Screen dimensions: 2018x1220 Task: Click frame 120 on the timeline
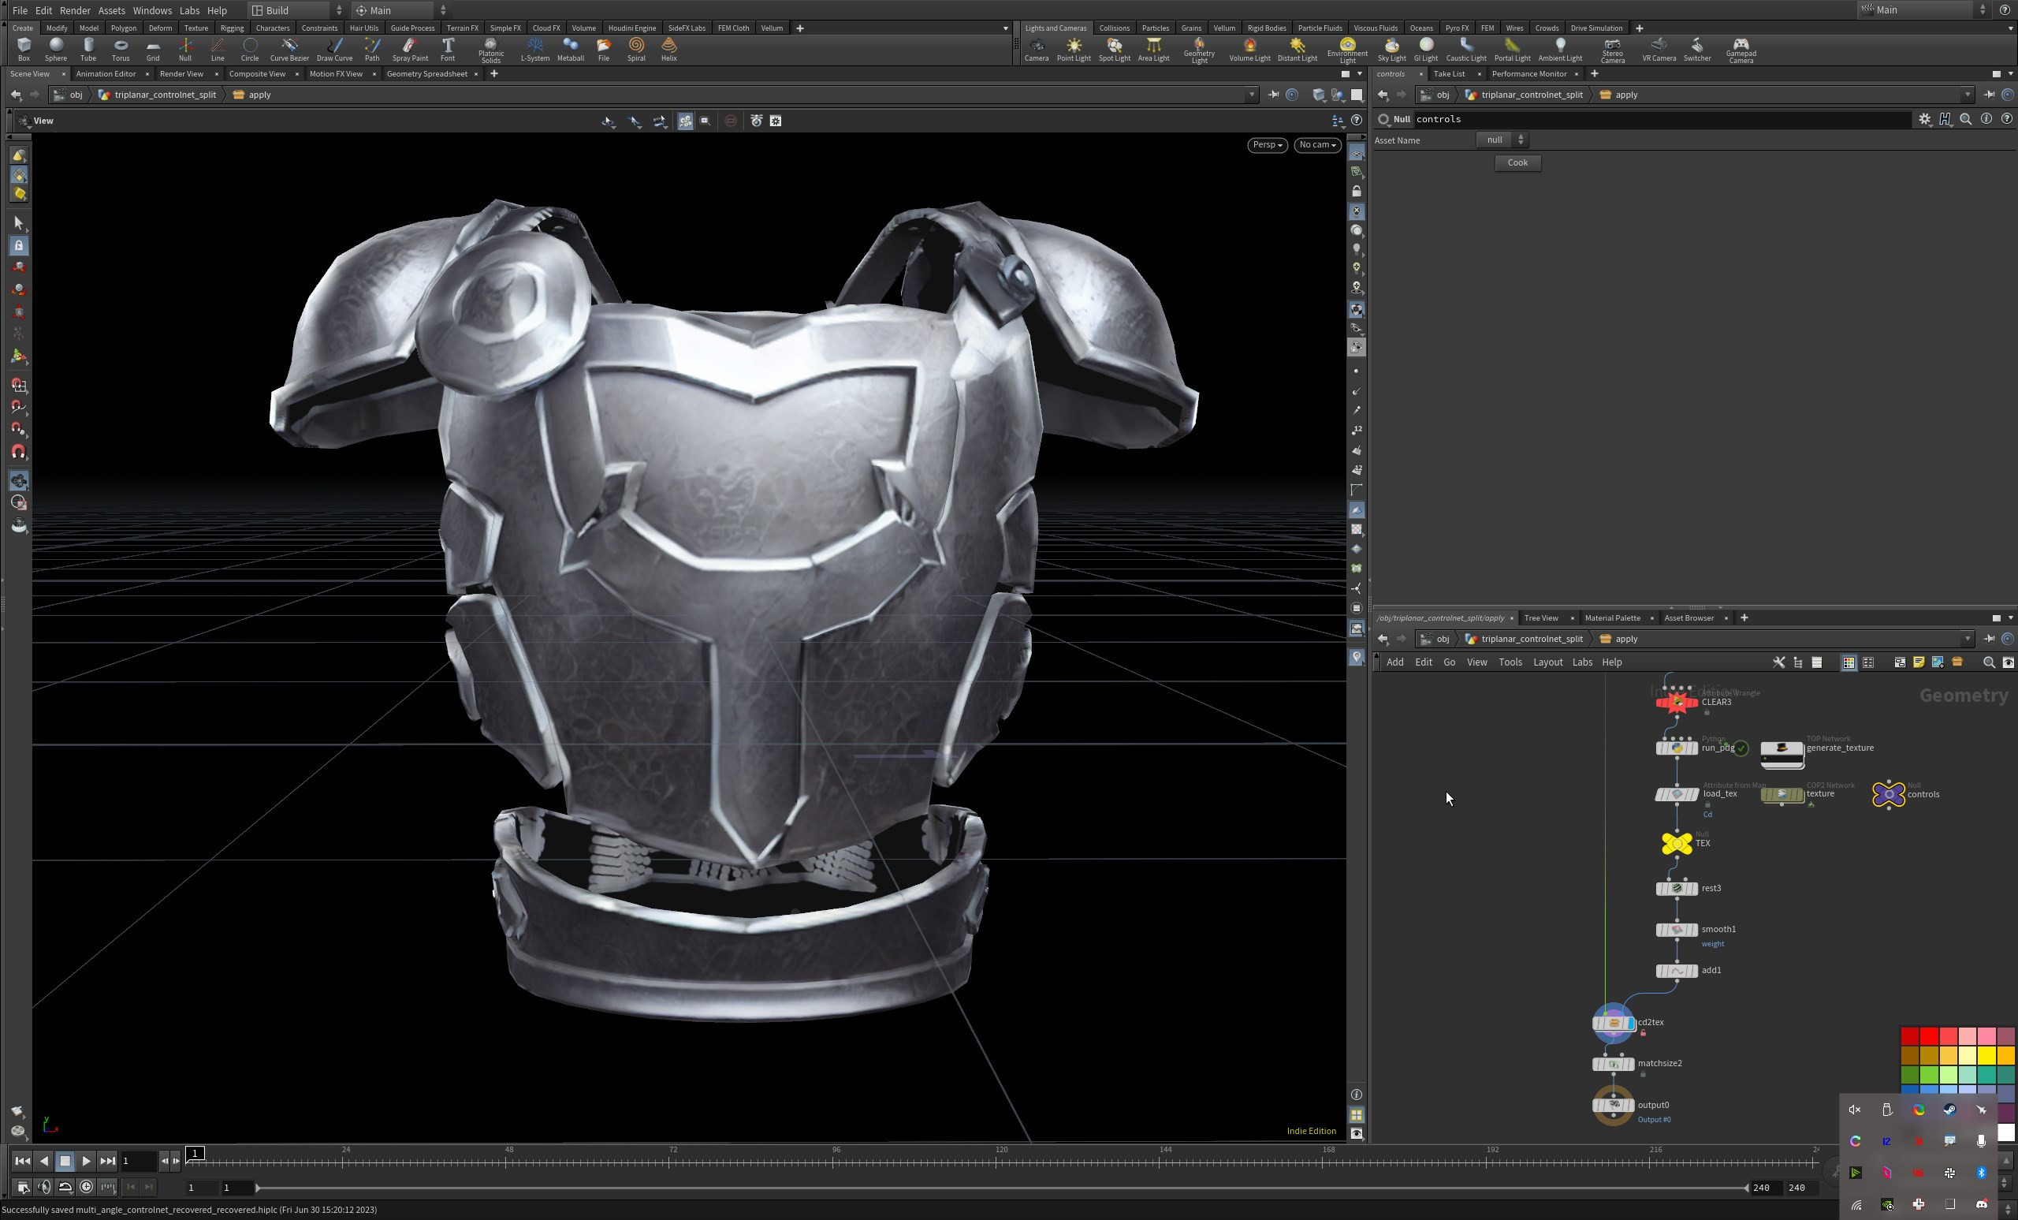(x=1001, y=1159)
